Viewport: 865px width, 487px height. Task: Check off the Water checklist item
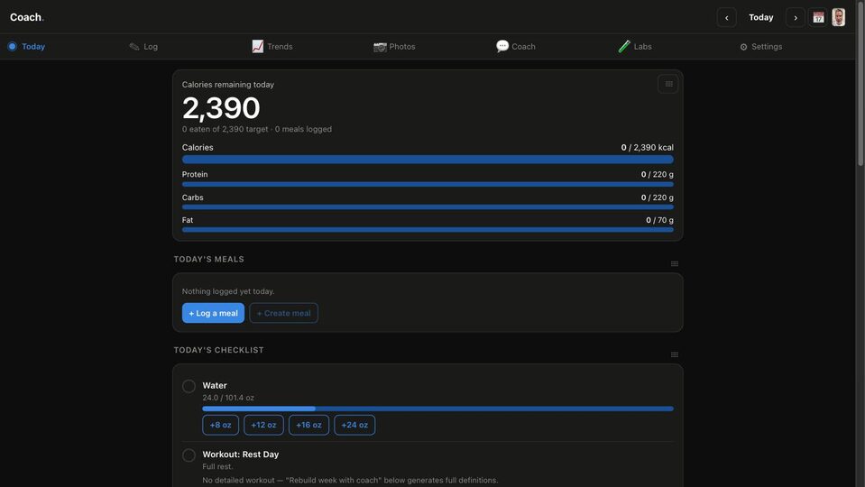point(189,386)
